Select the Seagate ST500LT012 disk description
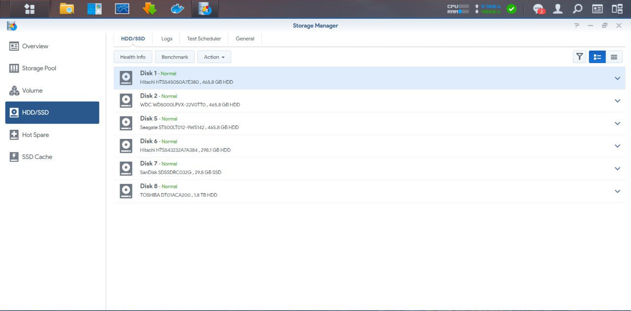Viewport: 631px width, 311px height. coord(189,128)
